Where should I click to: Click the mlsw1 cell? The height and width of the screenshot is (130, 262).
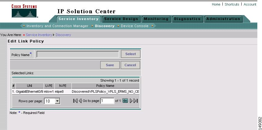point(49,91)
